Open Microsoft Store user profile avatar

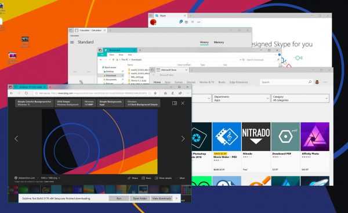(317, 82)
